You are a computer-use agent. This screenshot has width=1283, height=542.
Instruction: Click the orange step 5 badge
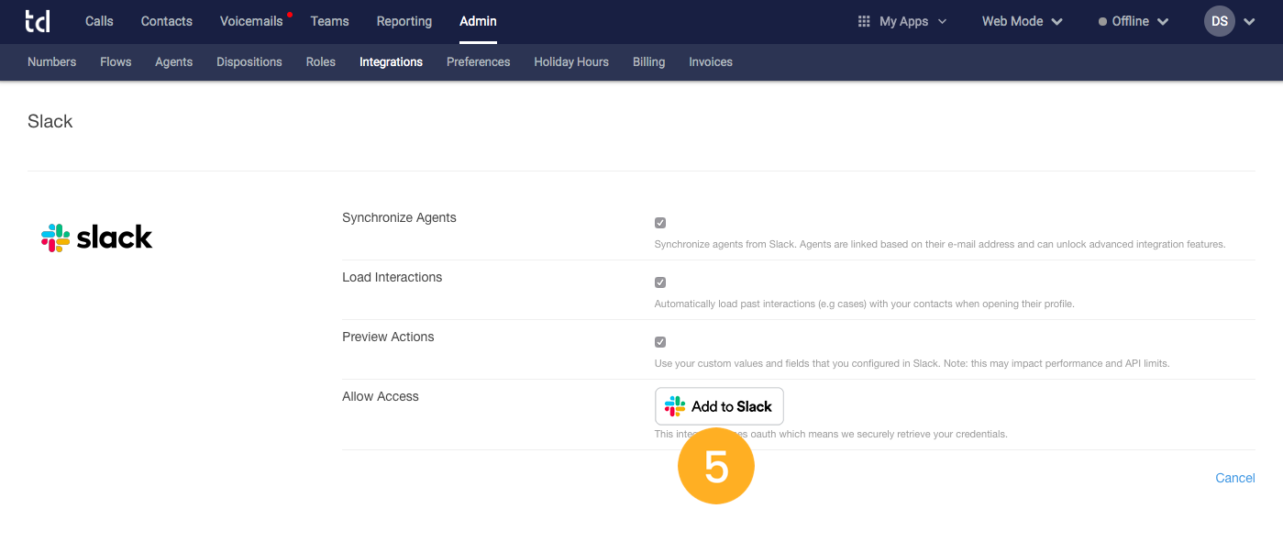click(714, 465)
